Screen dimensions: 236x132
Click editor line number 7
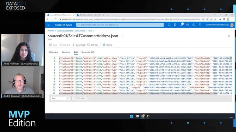55,76
